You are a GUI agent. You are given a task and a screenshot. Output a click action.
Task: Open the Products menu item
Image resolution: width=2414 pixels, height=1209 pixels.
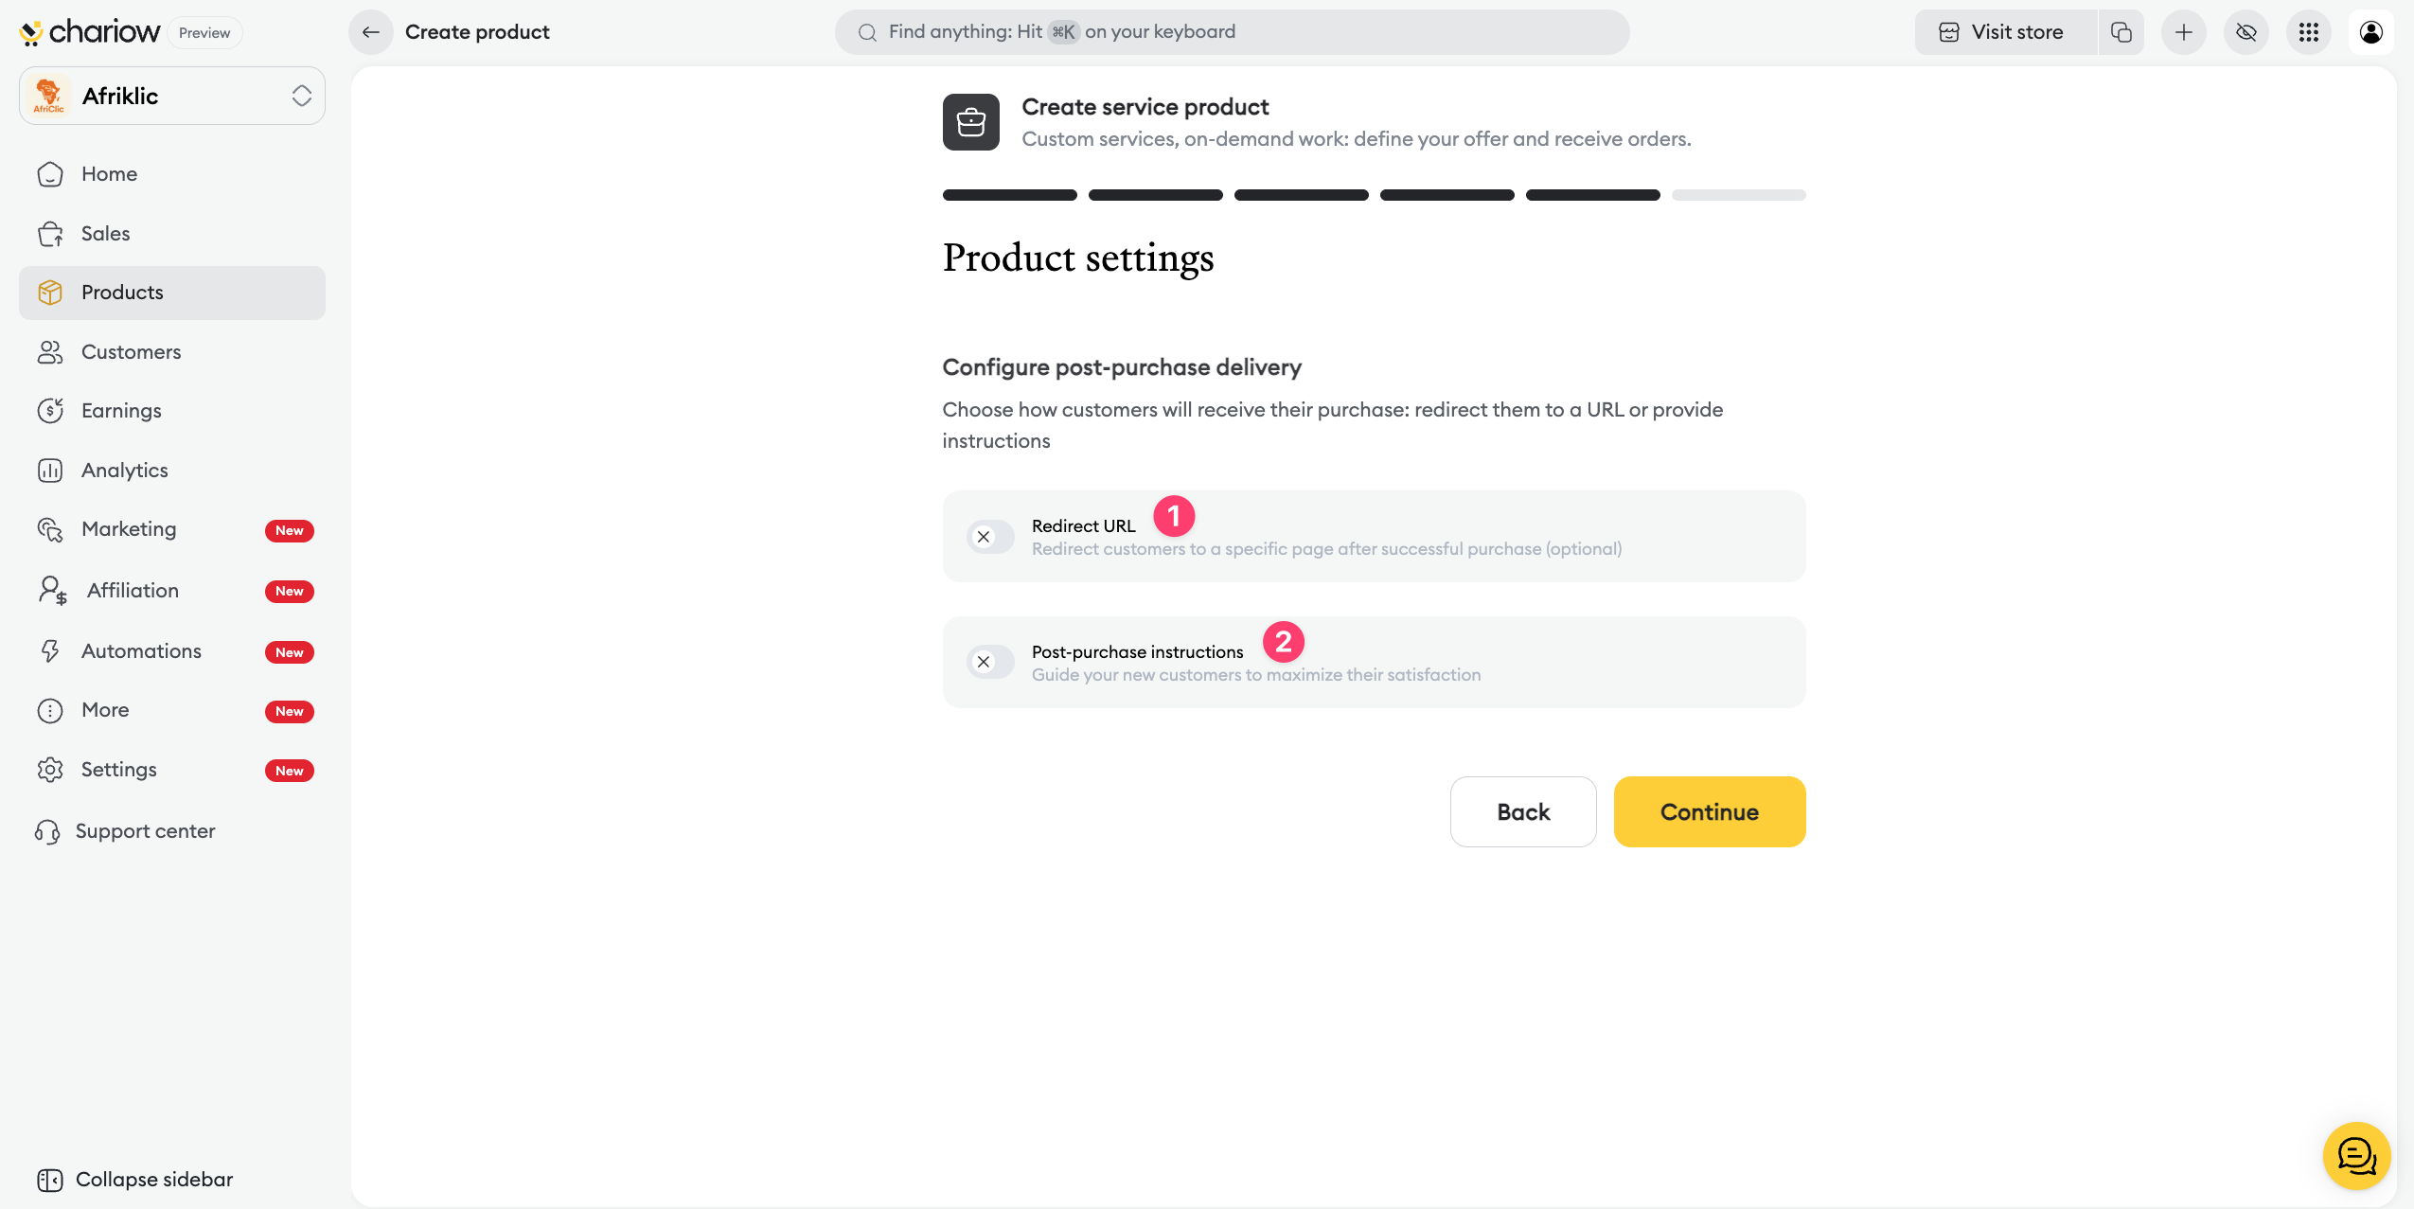[x=122, y=293]
